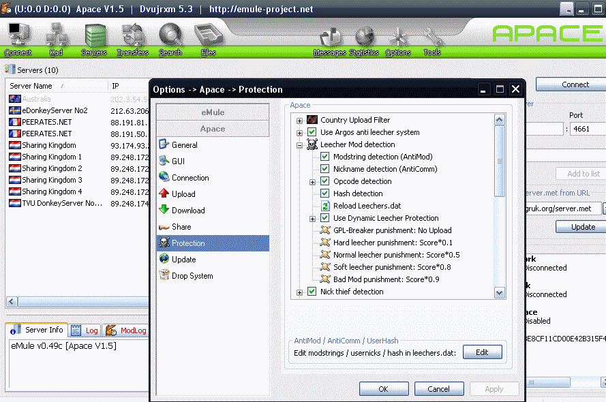Viewport: 606px width, 402px height.
Task: Open the Transfers toolbar icon
Action: pyautogui.click(x=132, y=40)
